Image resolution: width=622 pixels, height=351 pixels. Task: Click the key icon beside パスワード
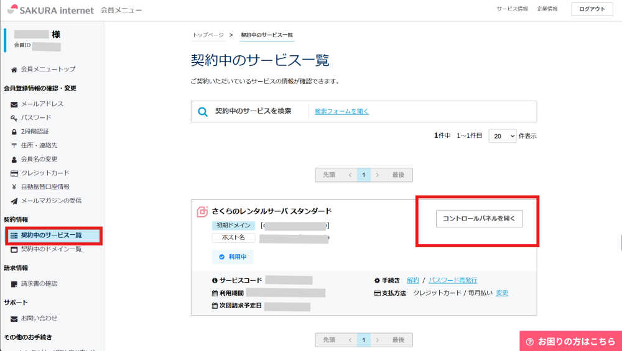click(14, 118)
